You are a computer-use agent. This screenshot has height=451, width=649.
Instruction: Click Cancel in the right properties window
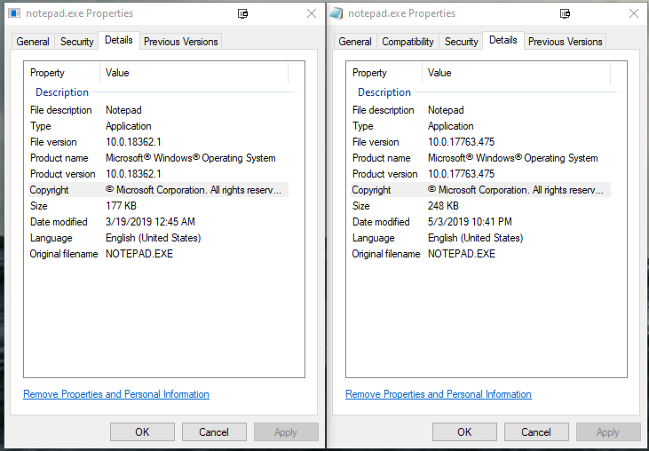pyautogui.click(x=536, y=432)
